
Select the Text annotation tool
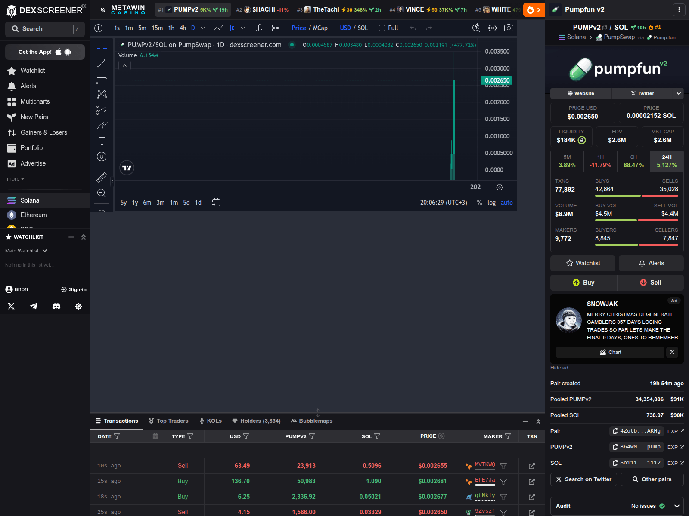click(102, 141)
